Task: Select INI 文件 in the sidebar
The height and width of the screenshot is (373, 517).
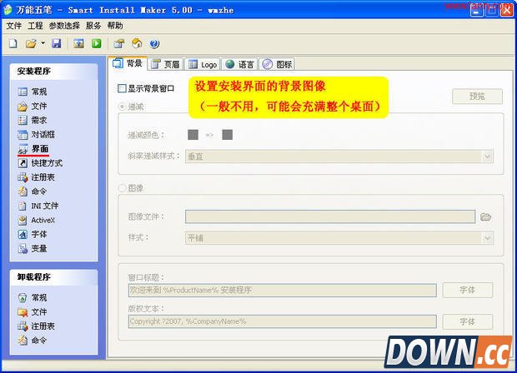Action: [38, 206]
